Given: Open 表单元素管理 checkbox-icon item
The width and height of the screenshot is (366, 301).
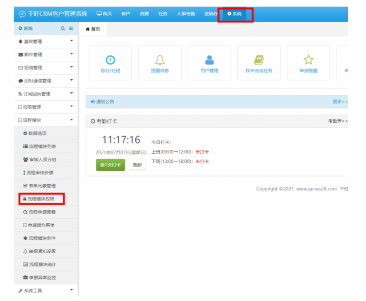Looking at the screenshot, I should pos(46,186).
